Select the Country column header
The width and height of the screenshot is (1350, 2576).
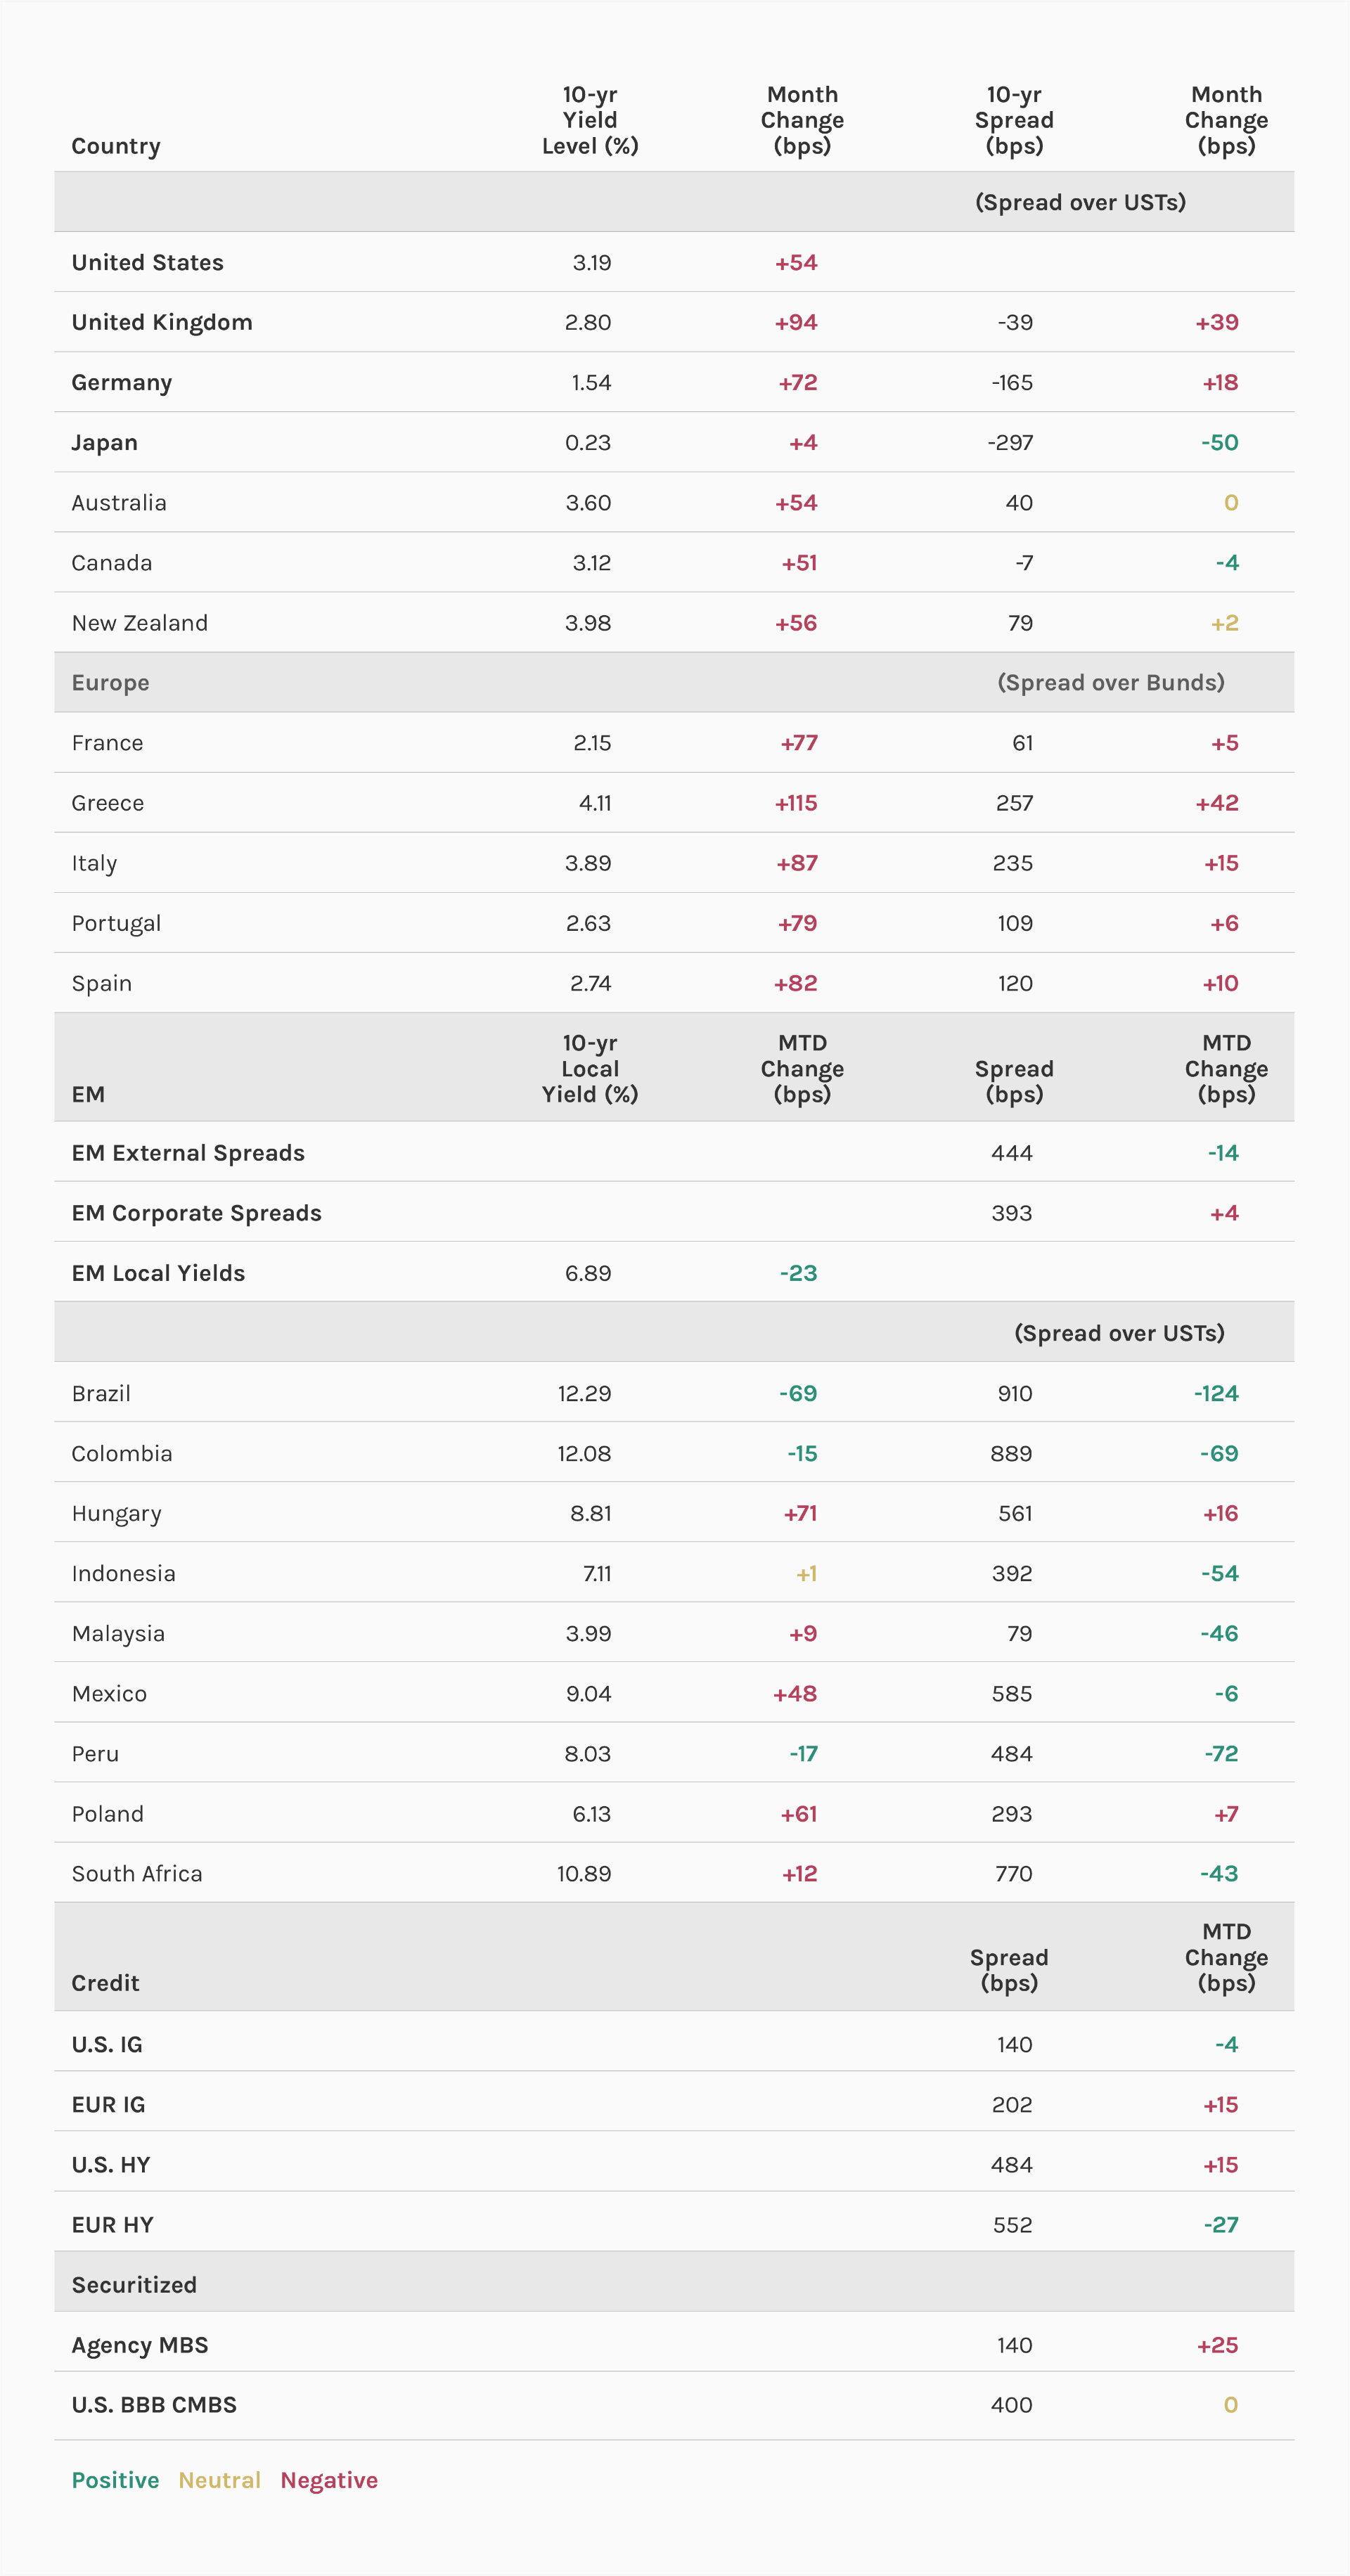(115, 146)
